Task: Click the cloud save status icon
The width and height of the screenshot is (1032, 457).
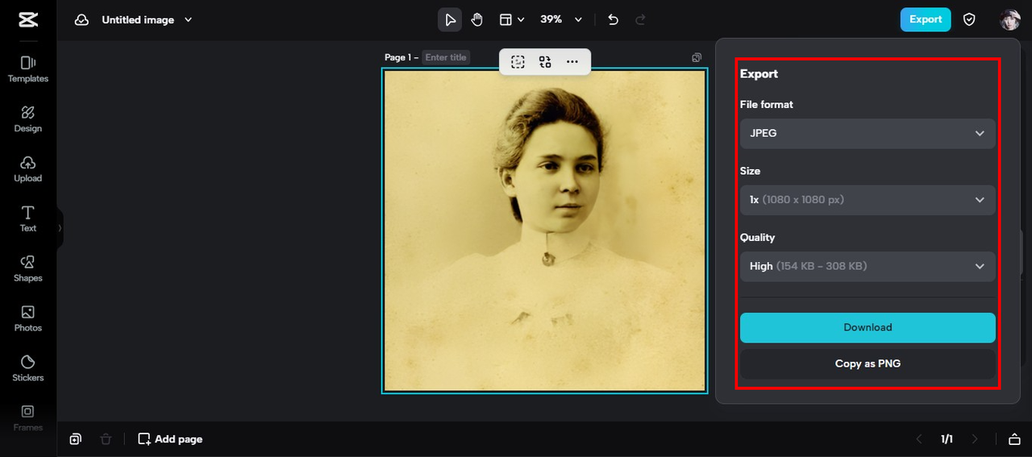Action: tap(81, 19)
